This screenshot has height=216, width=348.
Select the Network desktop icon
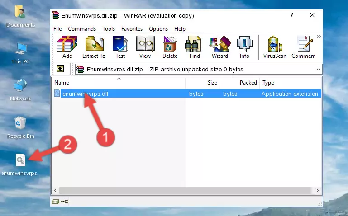pyautogui.click(x=20, y=90)
